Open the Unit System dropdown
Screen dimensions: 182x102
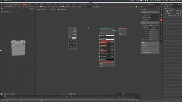click(154, 25)
